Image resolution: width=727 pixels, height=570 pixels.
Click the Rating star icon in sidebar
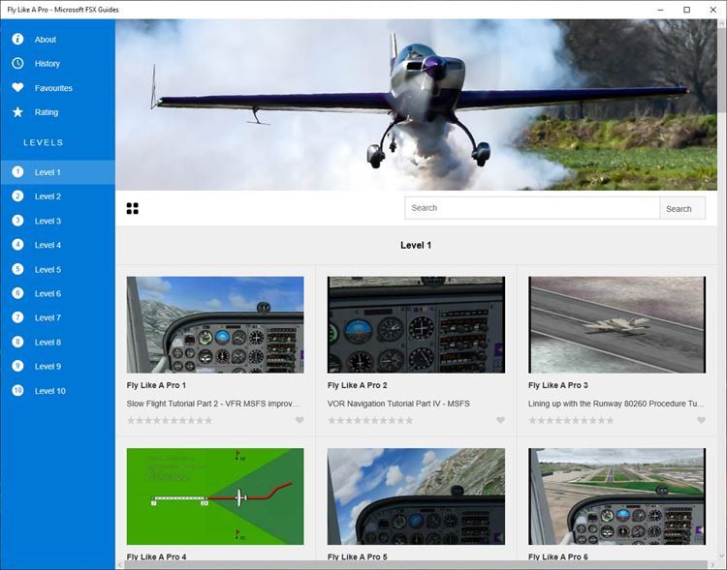point(17,111)
